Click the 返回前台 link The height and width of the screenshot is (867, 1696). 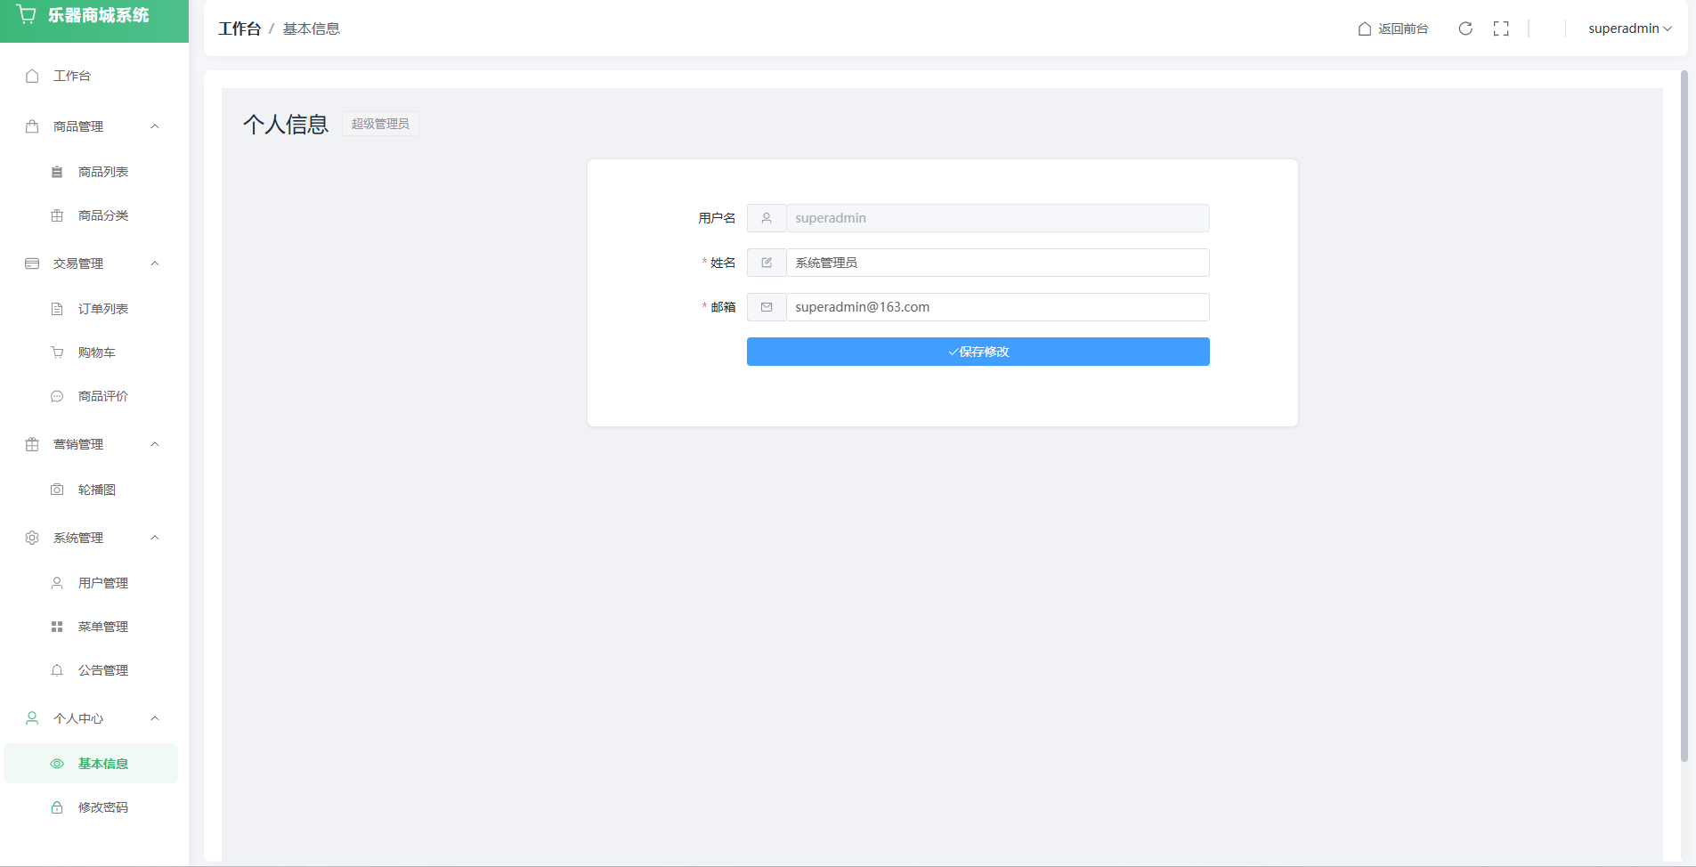[x=1402, y=28]
